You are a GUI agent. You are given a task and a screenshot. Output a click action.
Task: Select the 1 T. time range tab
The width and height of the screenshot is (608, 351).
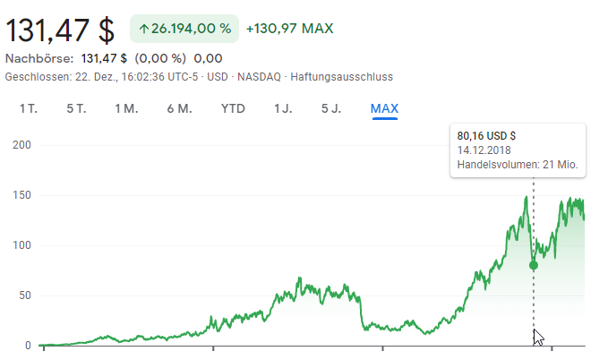click(29, 108)
